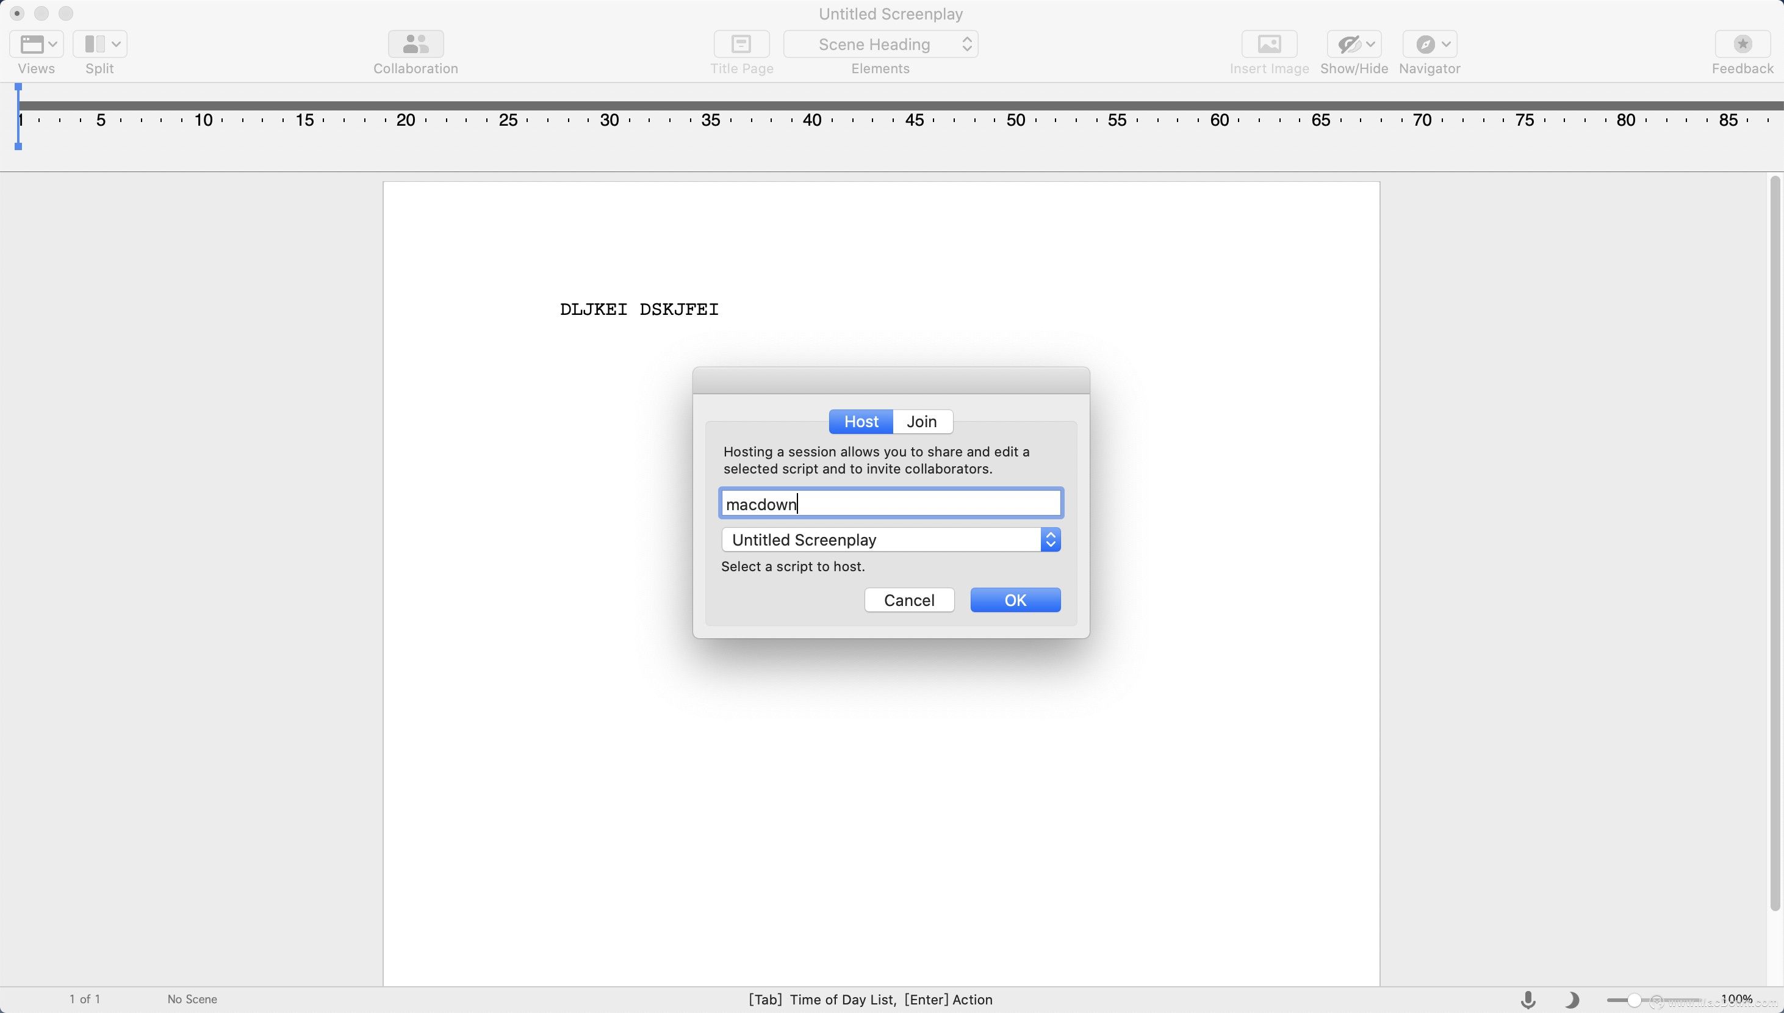
Task: Open the Feedback star icon
Action: click(1743, 44)
